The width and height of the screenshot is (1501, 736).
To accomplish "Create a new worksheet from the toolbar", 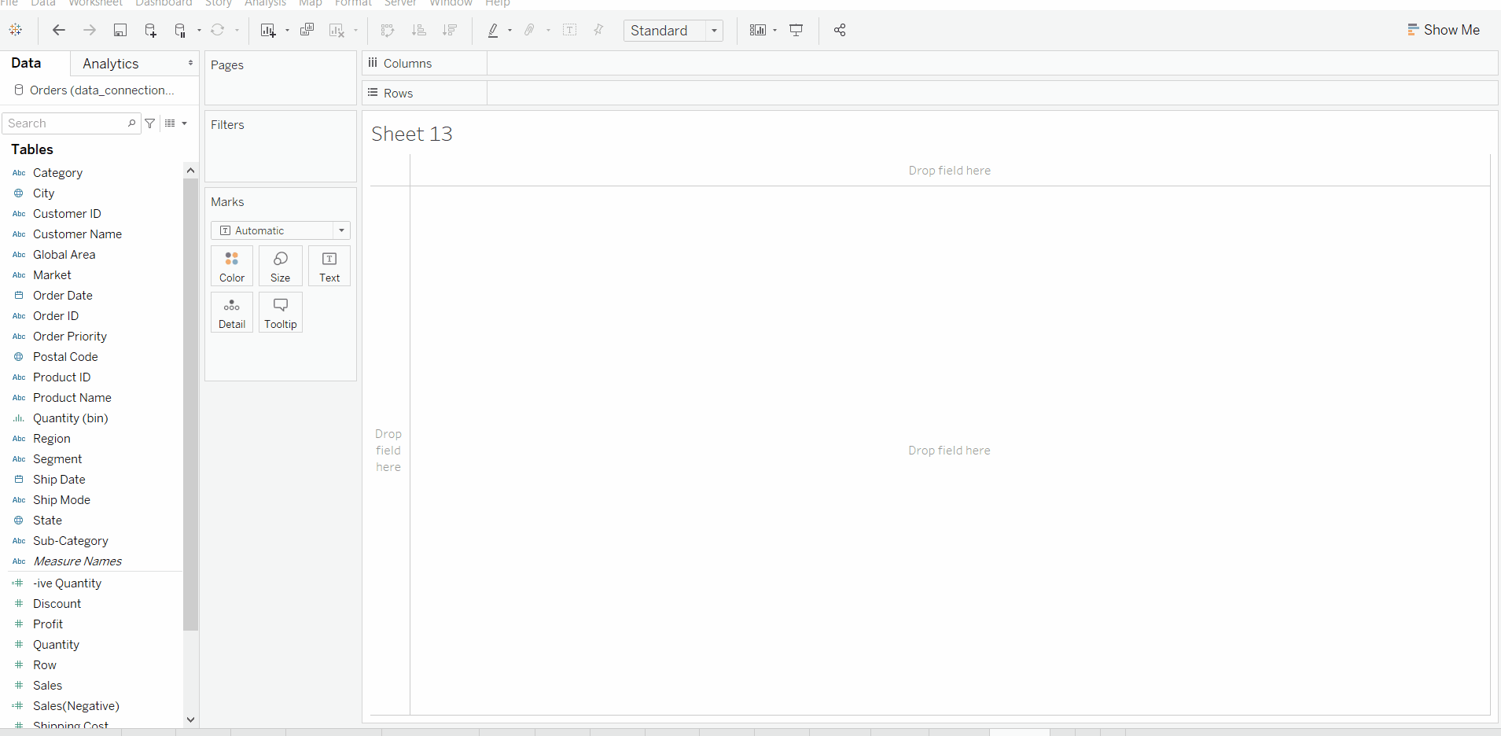I will [268, 30].
